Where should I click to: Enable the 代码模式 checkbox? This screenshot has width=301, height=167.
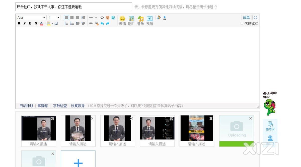242,23
